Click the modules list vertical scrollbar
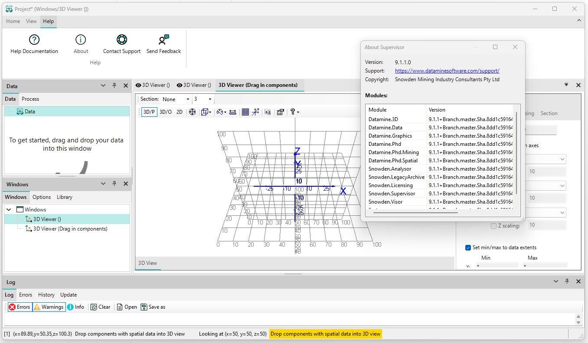Screen dimensions: 588x343 516,152
